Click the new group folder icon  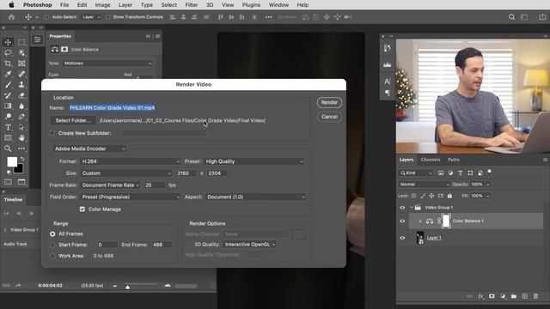coord(514,296)
